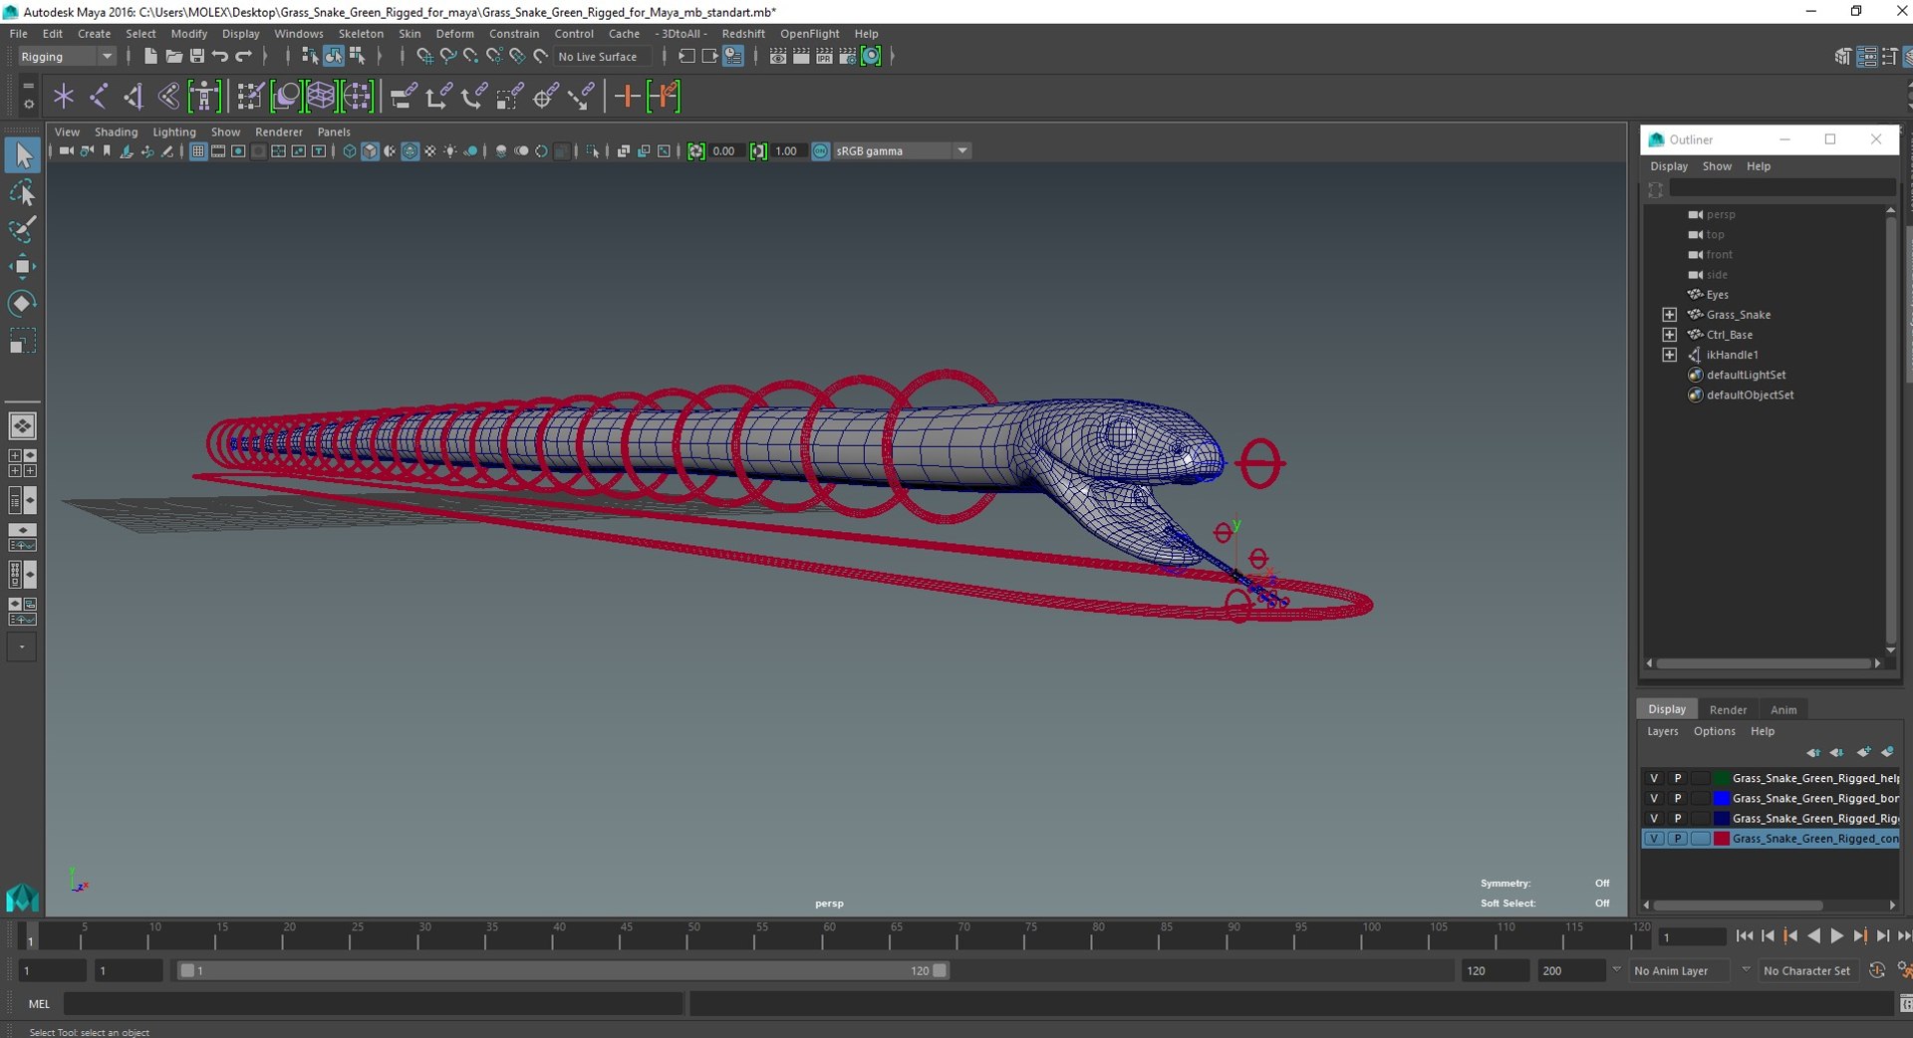Toggle visibility V of controllers layer
This screenshot has height=1038, width=1913.
1654,839
